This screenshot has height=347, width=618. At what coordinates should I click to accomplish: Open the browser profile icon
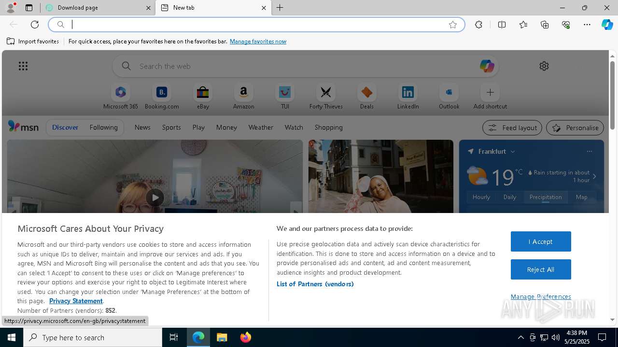pyautogui.click(x=11, y=7)
